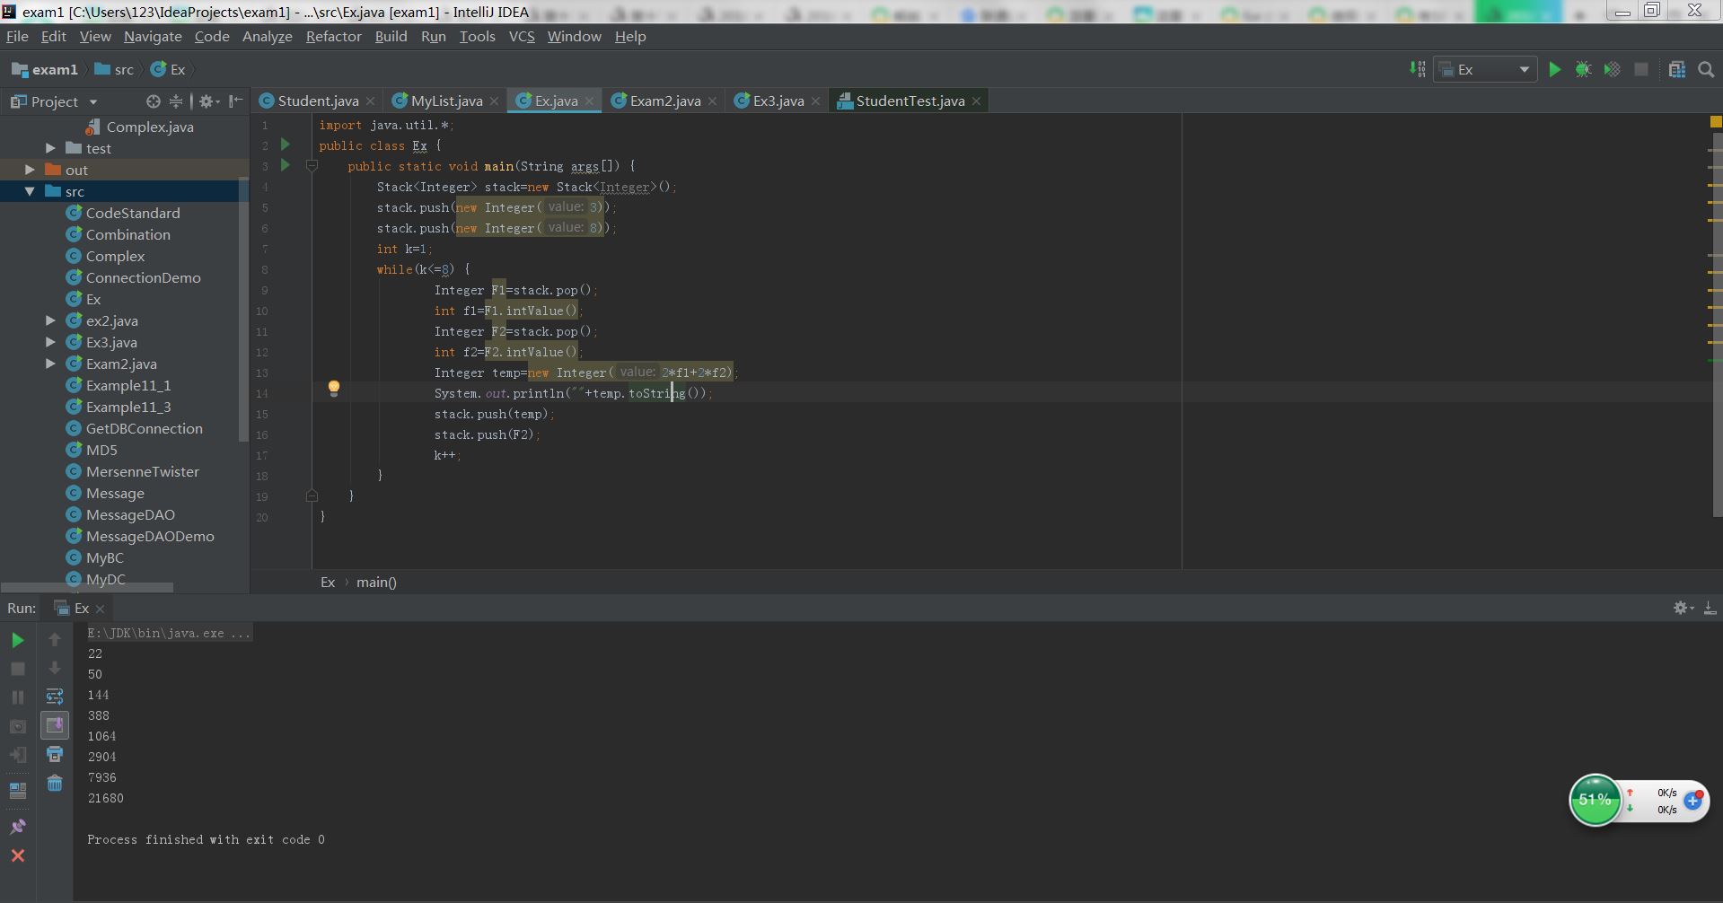Open the Project Structure dialog icon
Image resolution: width=1723 pixels, height=903 pixels.
pyautogui.click(x=1677, y=69)
